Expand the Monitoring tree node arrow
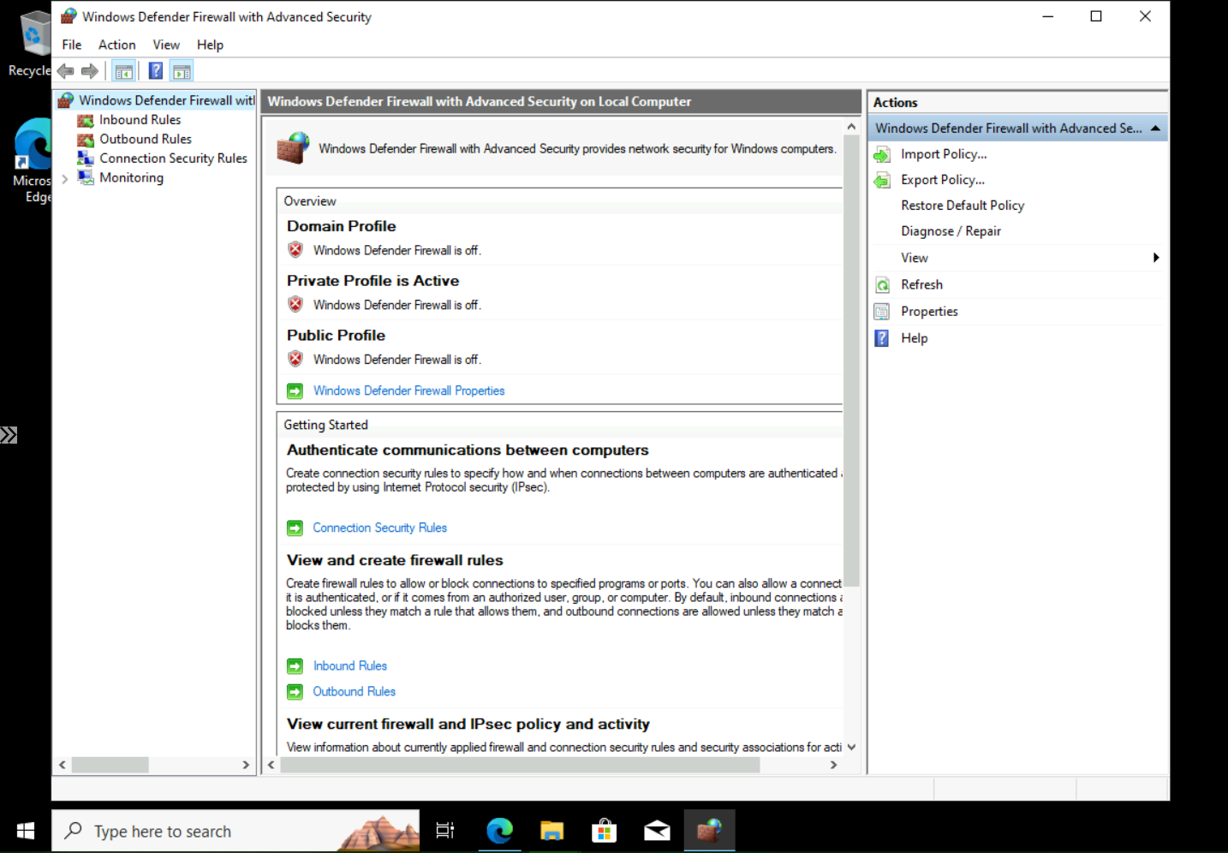This screenshot has width=1228, height=853. pos(65,179)
